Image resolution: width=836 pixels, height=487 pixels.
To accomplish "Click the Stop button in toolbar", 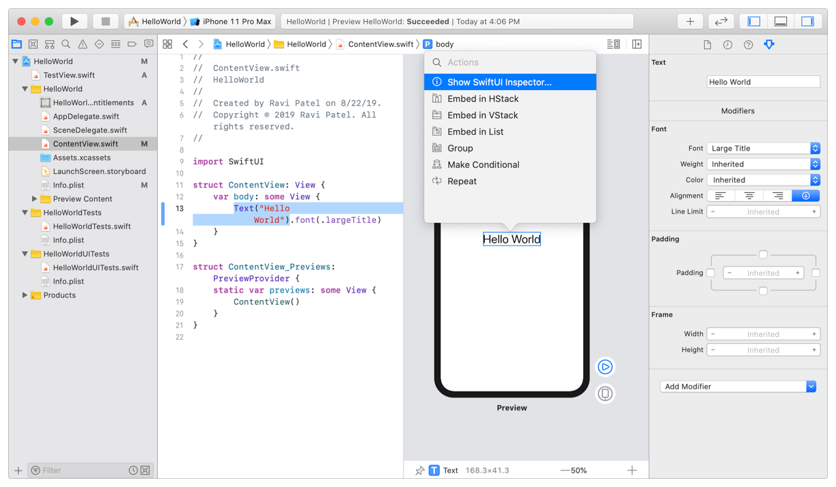I will tap(105, 21).
